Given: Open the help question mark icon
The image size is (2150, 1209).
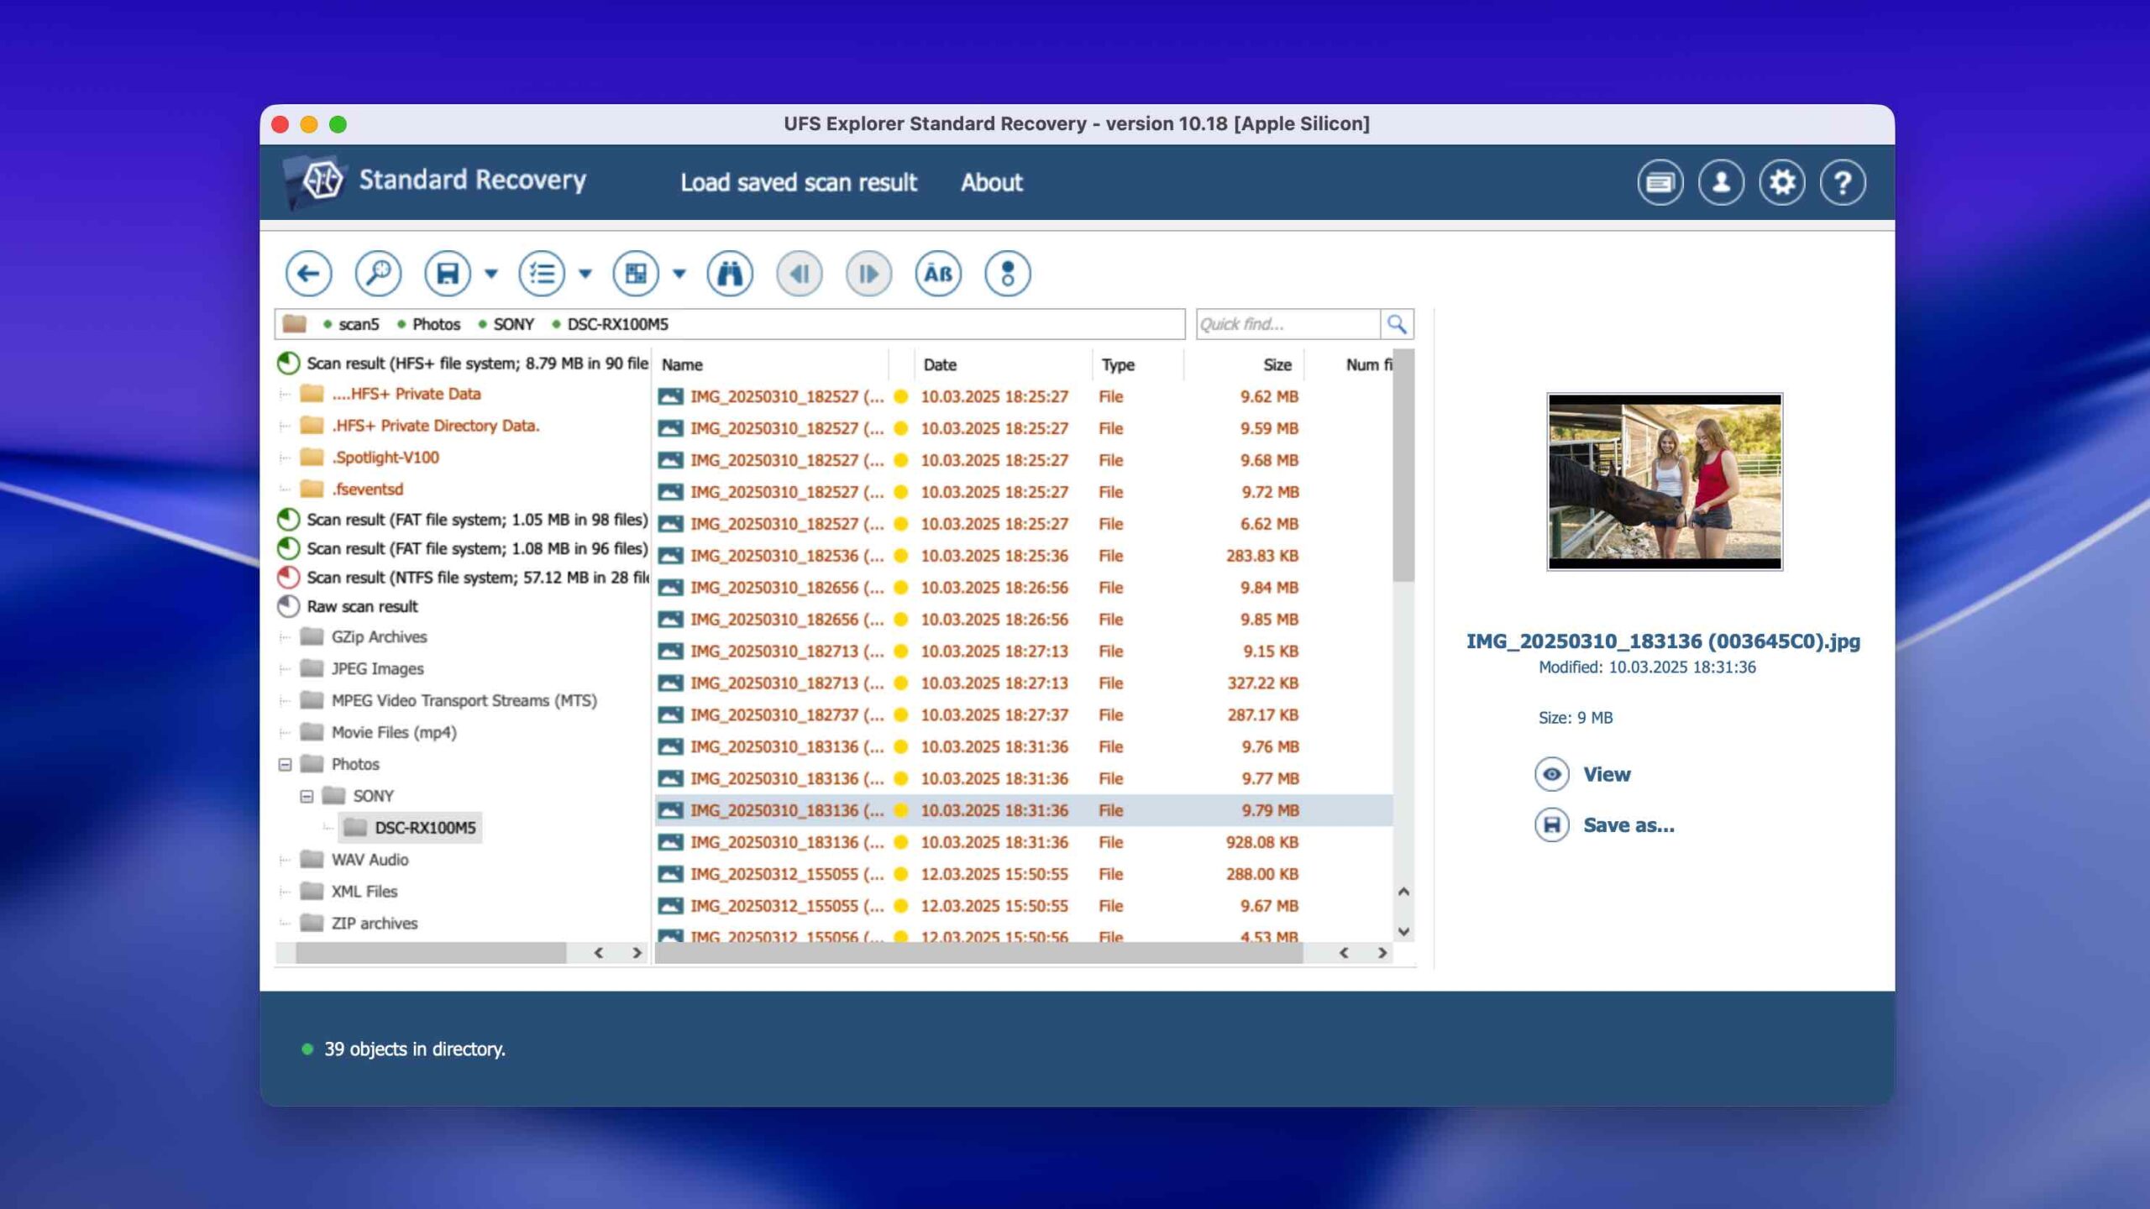Looking at the screenshot, I should click(1843, 182).
